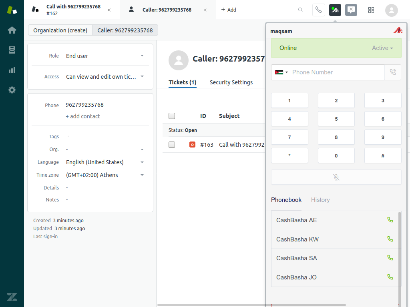The height and width of the screenshot is (307, 410).
Task: Click the Phone Number input field
Action: [x=336, y=72]
